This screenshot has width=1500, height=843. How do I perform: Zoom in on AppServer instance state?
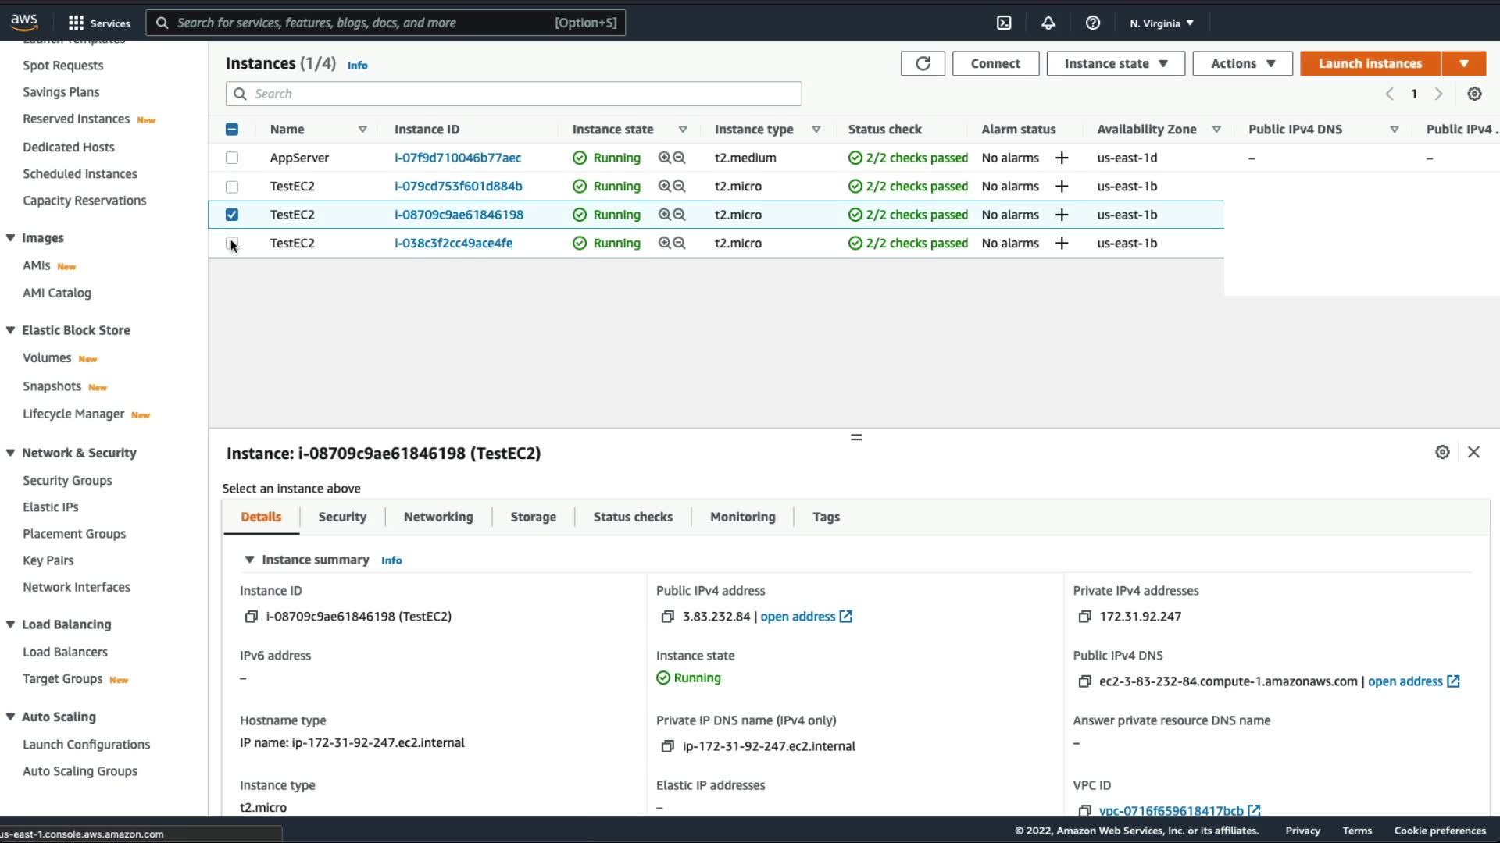click(x=664, y=158)
